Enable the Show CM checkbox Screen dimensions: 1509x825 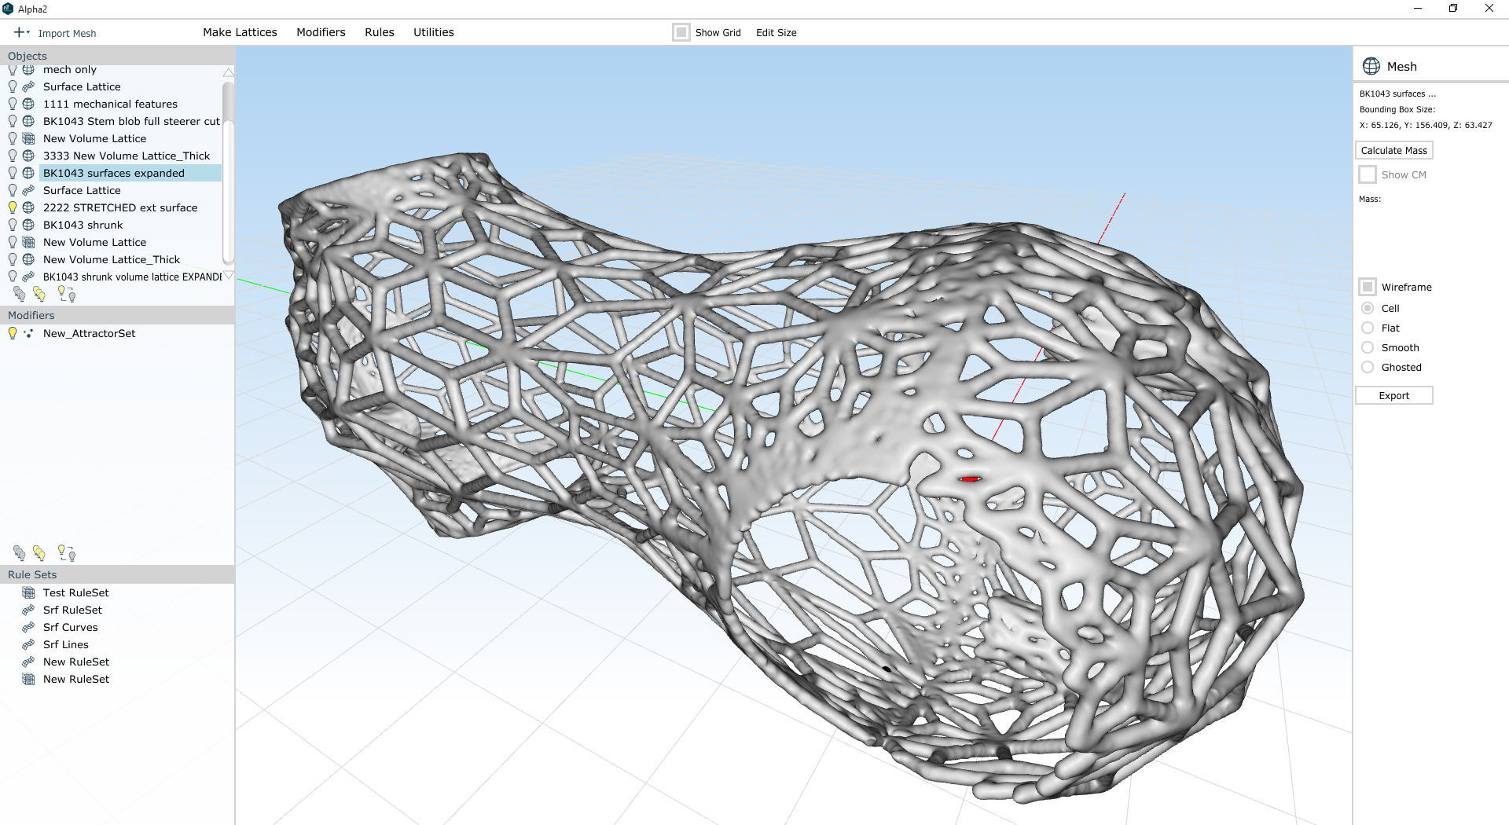click(x=1368, y=174)
